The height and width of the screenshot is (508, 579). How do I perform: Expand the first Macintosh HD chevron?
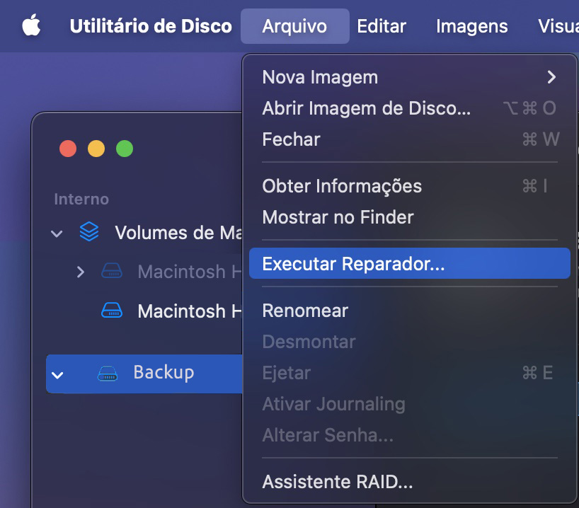pos(80,272)
